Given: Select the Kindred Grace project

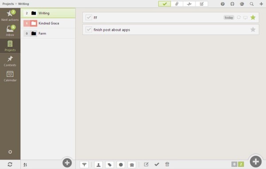Looking at the screenshot, I should pos(48,23).
